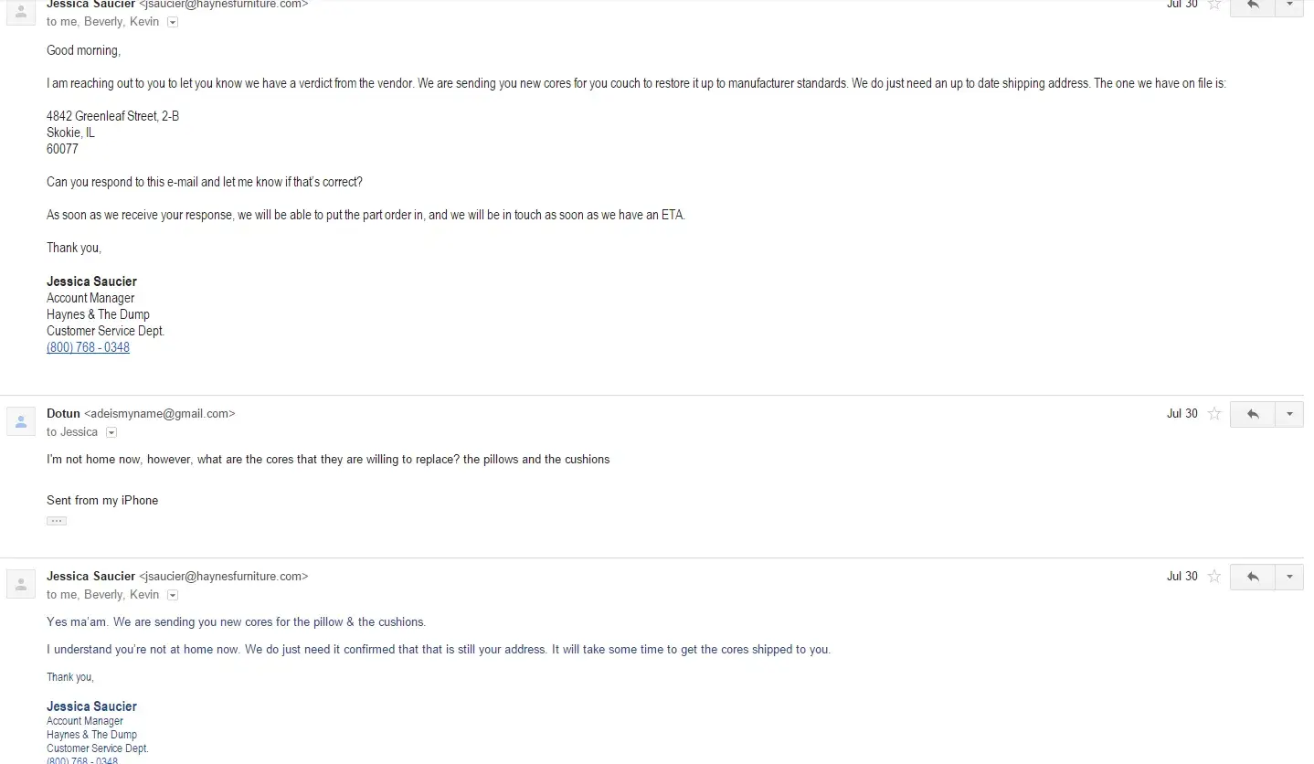The width and height of the screenshot is (1314, 764).
Task: Show trimmed content in Dotun's email
Action: [57, 521]
